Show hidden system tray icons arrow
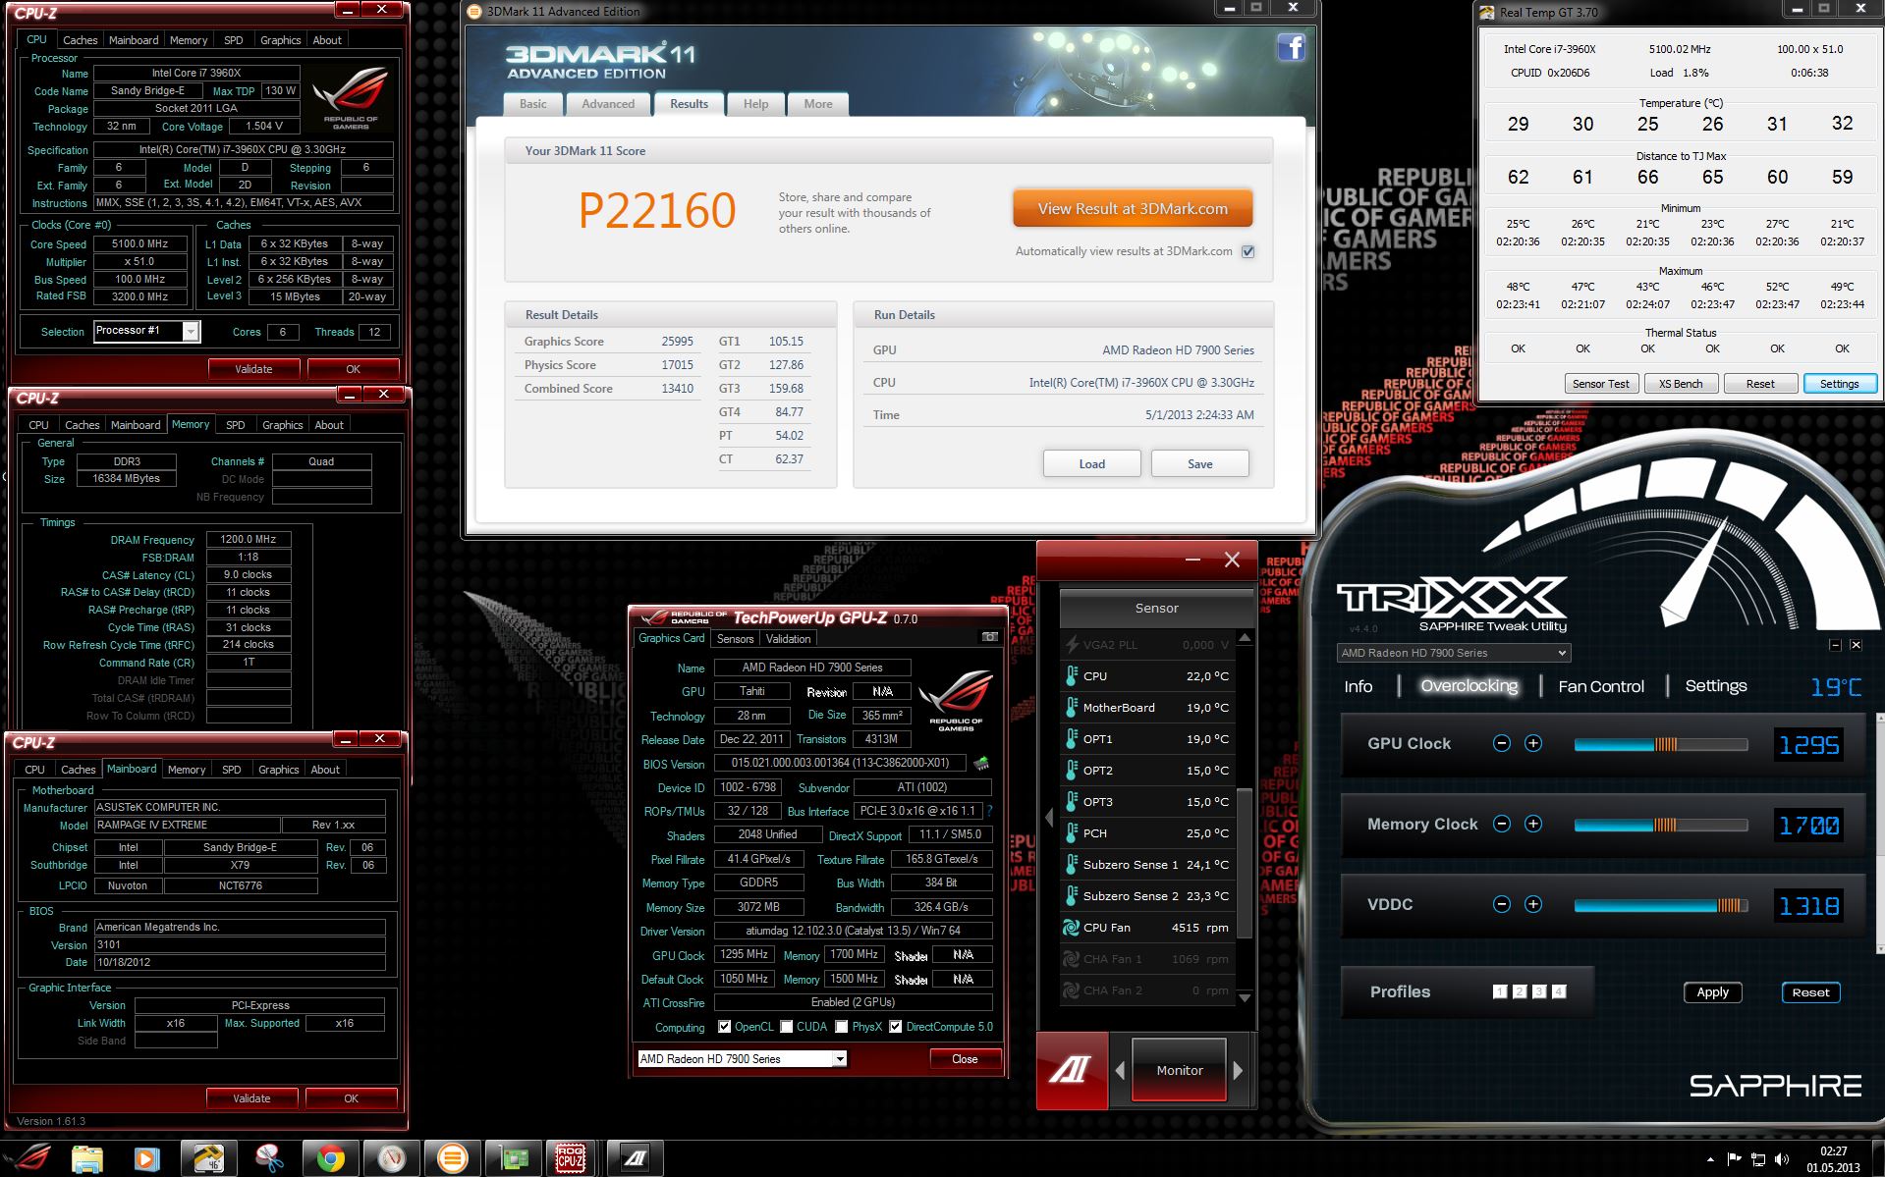Viewport: 1885px width, 1177px height. pos(1710,1159)
